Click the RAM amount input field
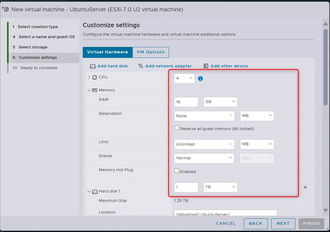The width and height of the screenshot is (330, 232). (186, 102)
